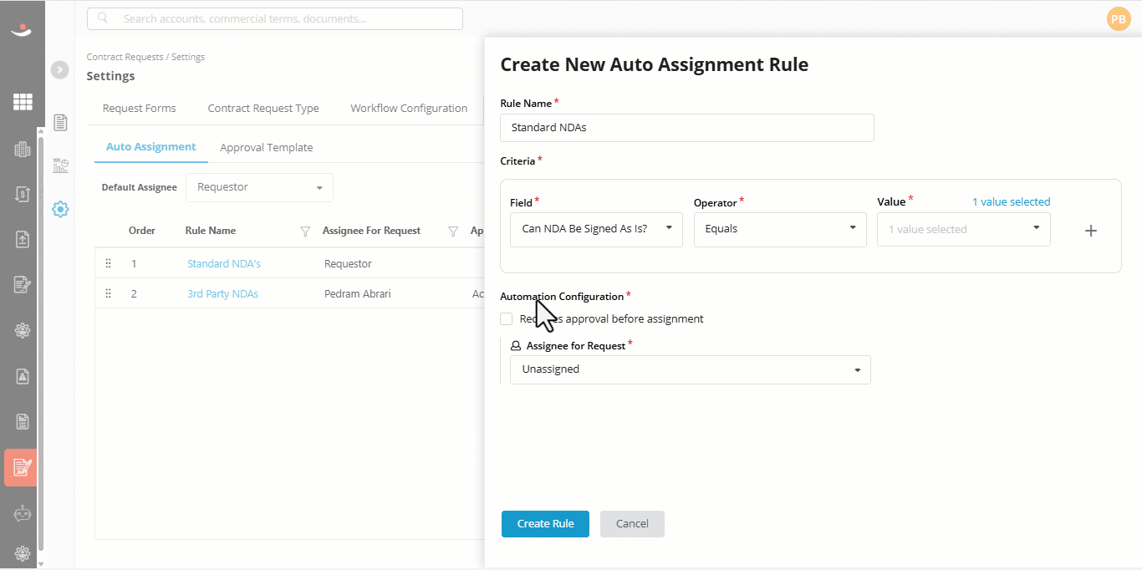Filter the Assignee For Request column

[x=453, y=232]
